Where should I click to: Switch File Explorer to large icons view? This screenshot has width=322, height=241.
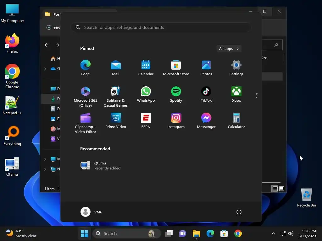click(282, 189)
